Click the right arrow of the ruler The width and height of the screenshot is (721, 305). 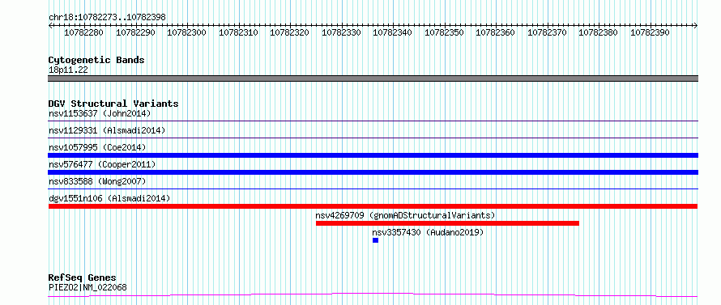tap(696, 25)
